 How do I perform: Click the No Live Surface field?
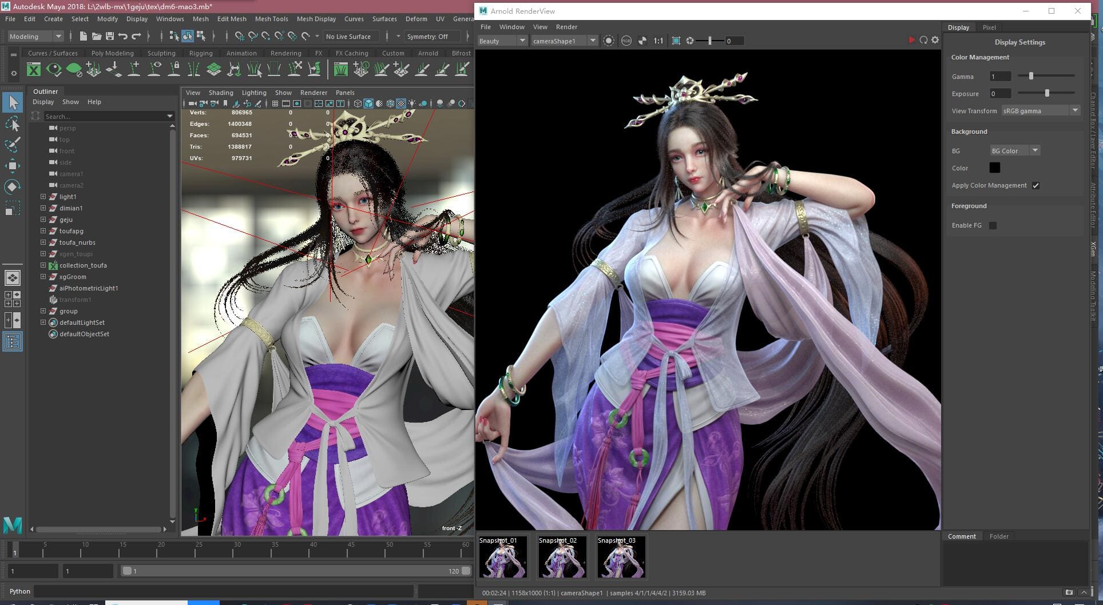point(351,36)
